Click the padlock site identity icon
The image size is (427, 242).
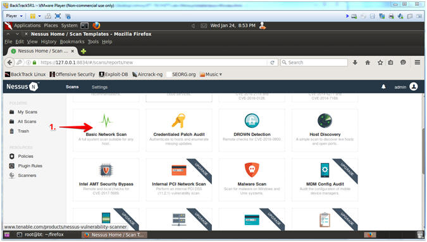pos(34,63)
